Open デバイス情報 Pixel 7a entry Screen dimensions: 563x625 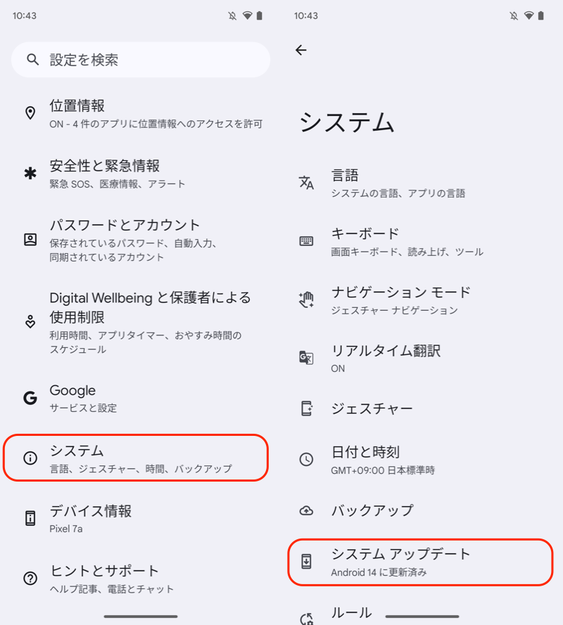point(137,518)
